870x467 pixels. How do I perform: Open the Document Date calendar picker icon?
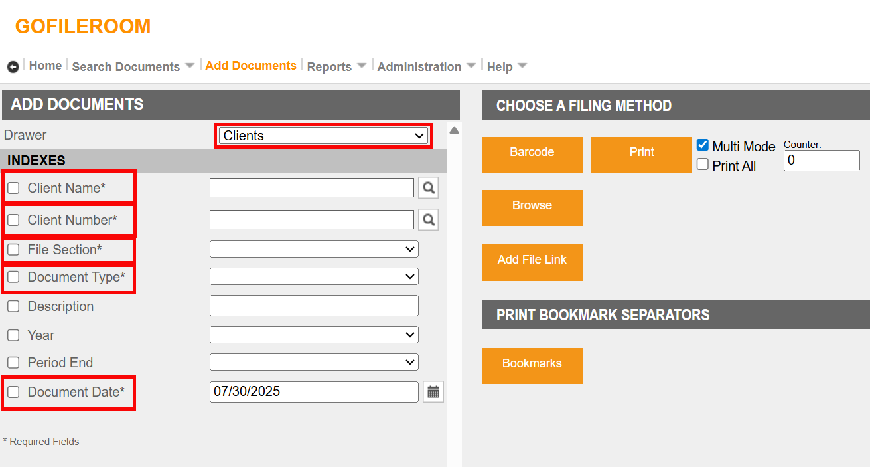click(x=433, y=392)
